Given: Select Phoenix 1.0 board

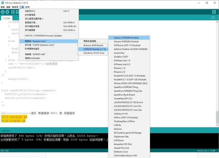Looking at the screenshot, I should pos(129,68).
